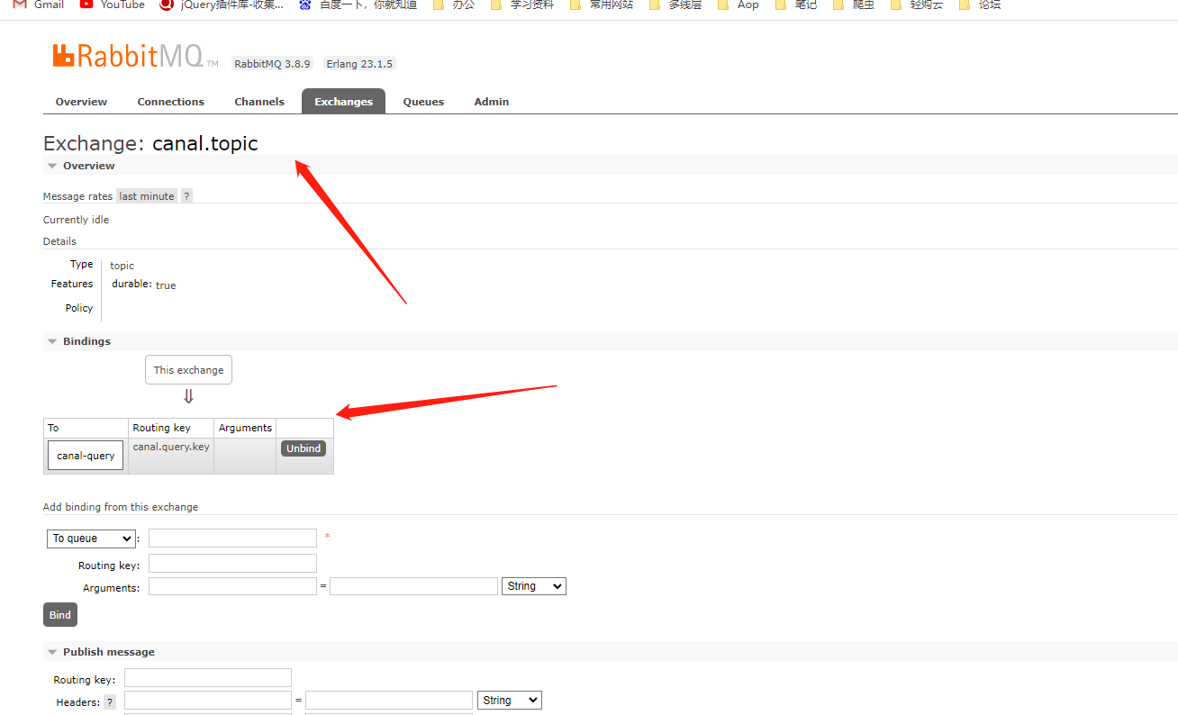Open the canal-query queue link

[86, 456]
